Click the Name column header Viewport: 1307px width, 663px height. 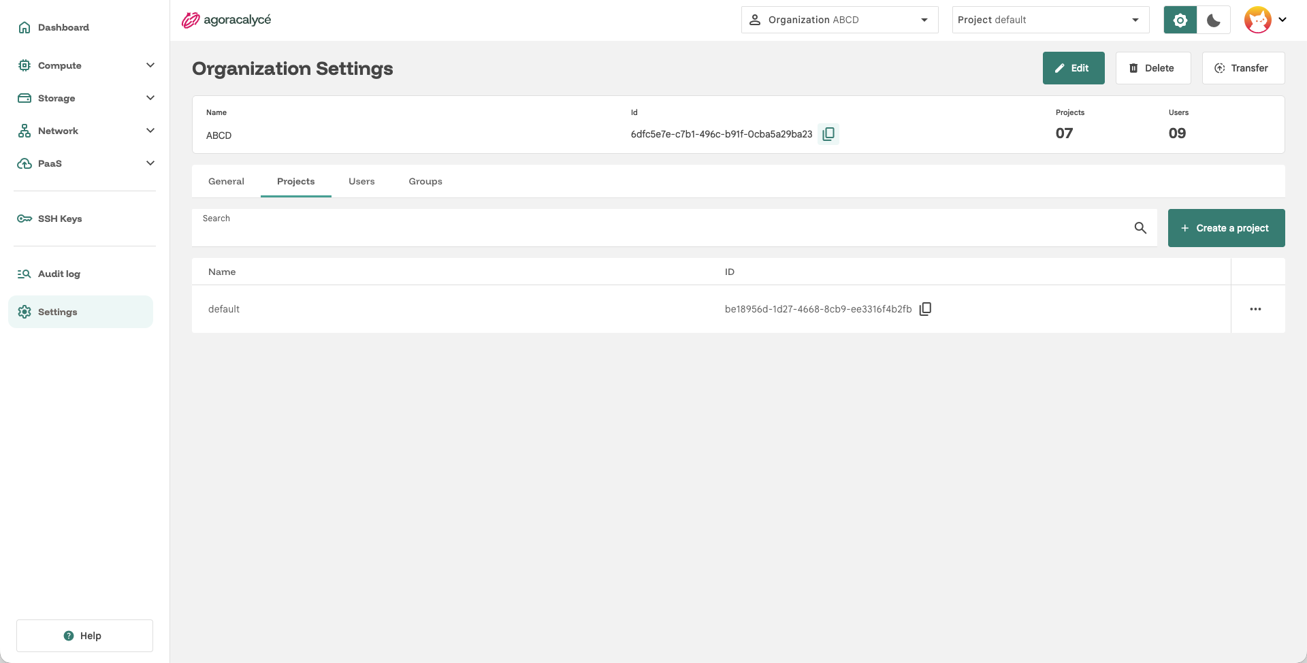click(x=222, y=272)
